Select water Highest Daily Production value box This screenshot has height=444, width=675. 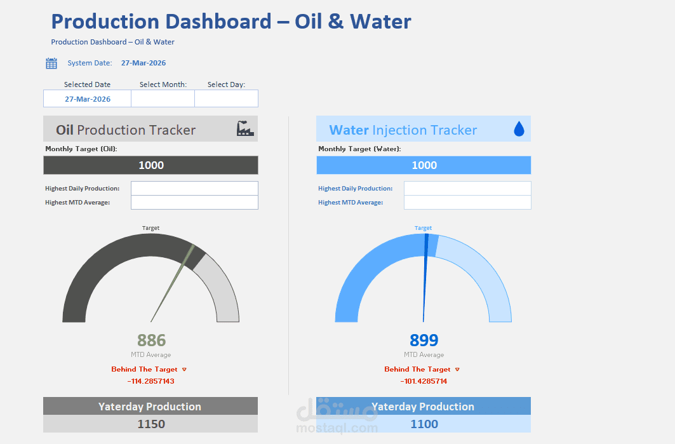pos(467,188)
